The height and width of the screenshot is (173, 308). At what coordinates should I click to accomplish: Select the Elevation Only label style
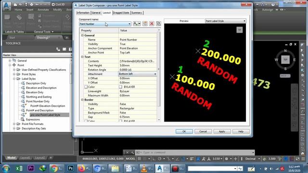pyautogui.click(x=35, y=92)
